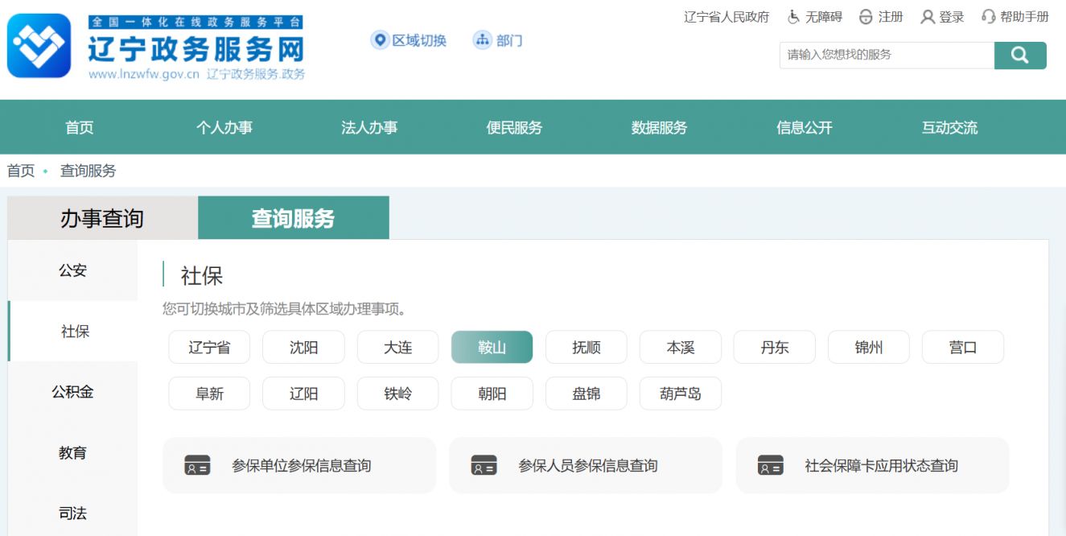The width and height of the screenshot is (1066, 536).
Task: Click the 注册 register icon
Action: pyautogui.click(x=866, y=17)
